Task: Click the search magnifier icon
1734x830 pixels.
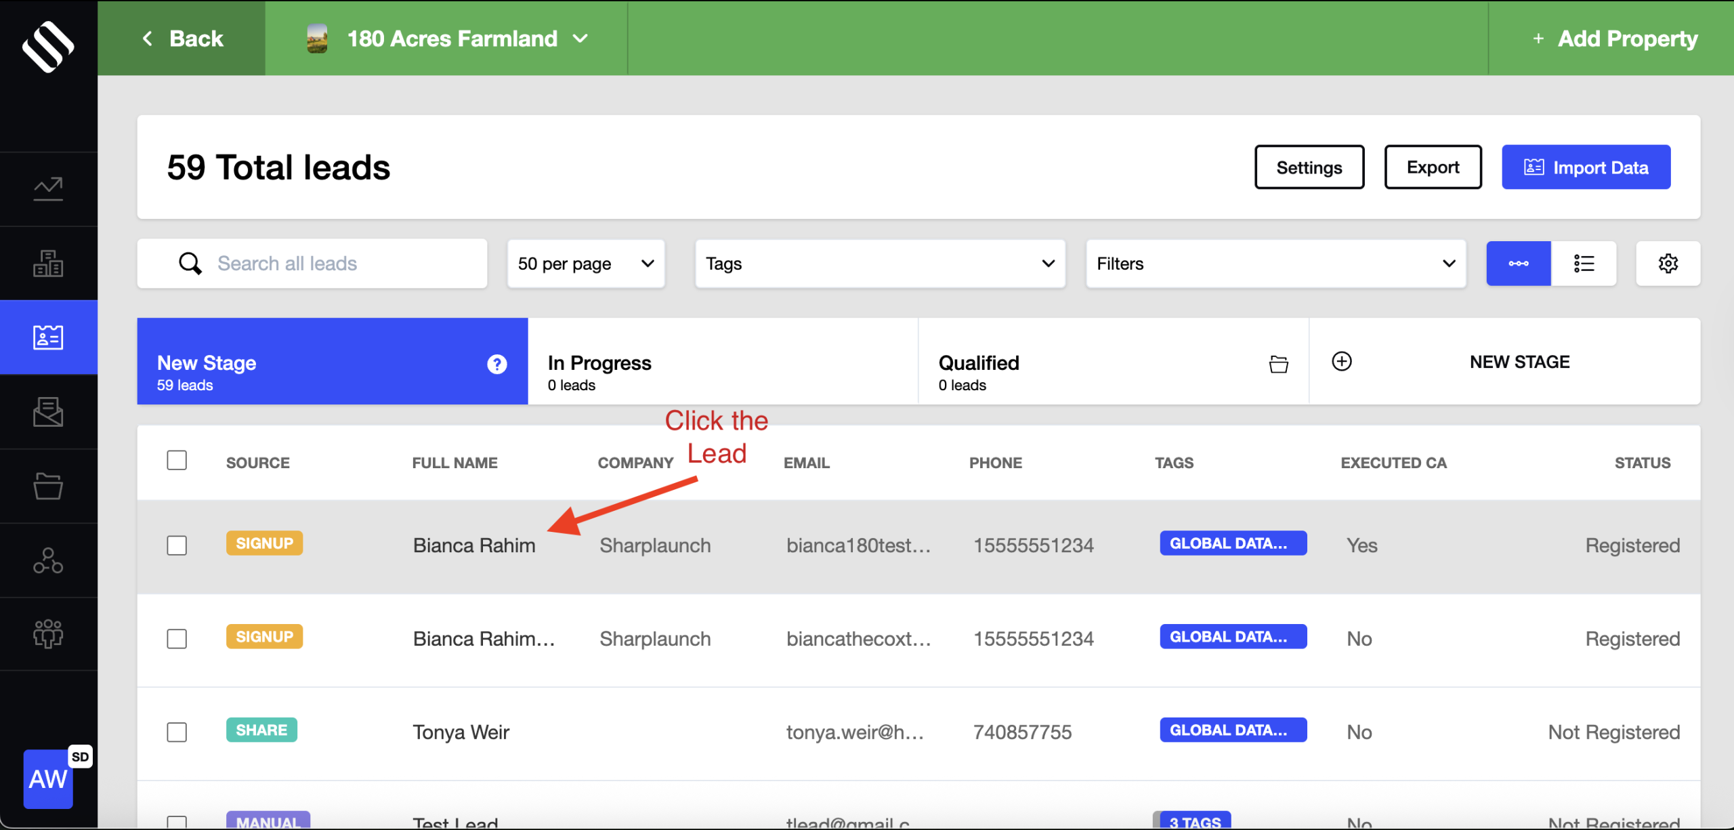Action: 190,264
